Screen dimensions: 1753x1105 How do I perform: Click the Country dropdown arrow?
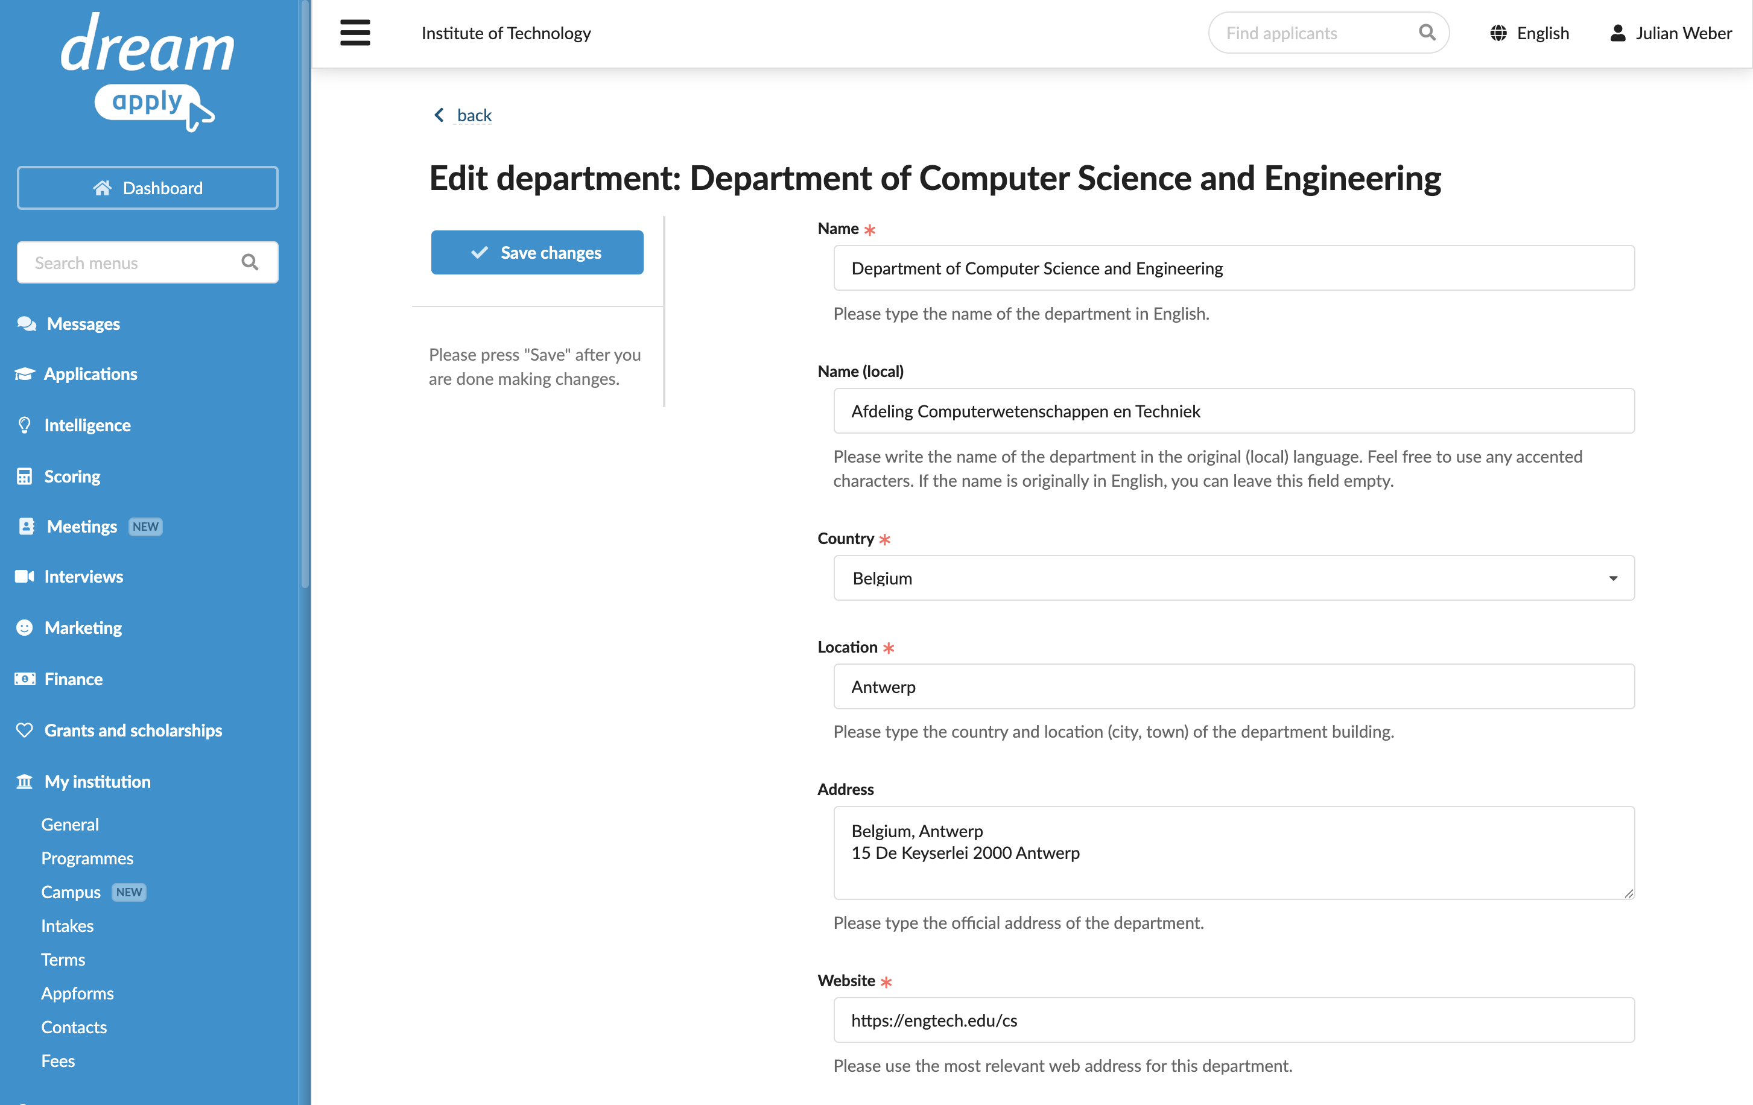coord(1613,578)
